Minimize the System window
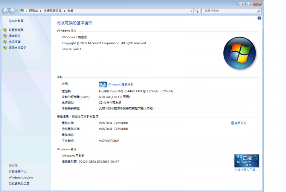Image resolution: width=286 pixels, height=192 pixels. pyautogui.click(x=241, y=4)
